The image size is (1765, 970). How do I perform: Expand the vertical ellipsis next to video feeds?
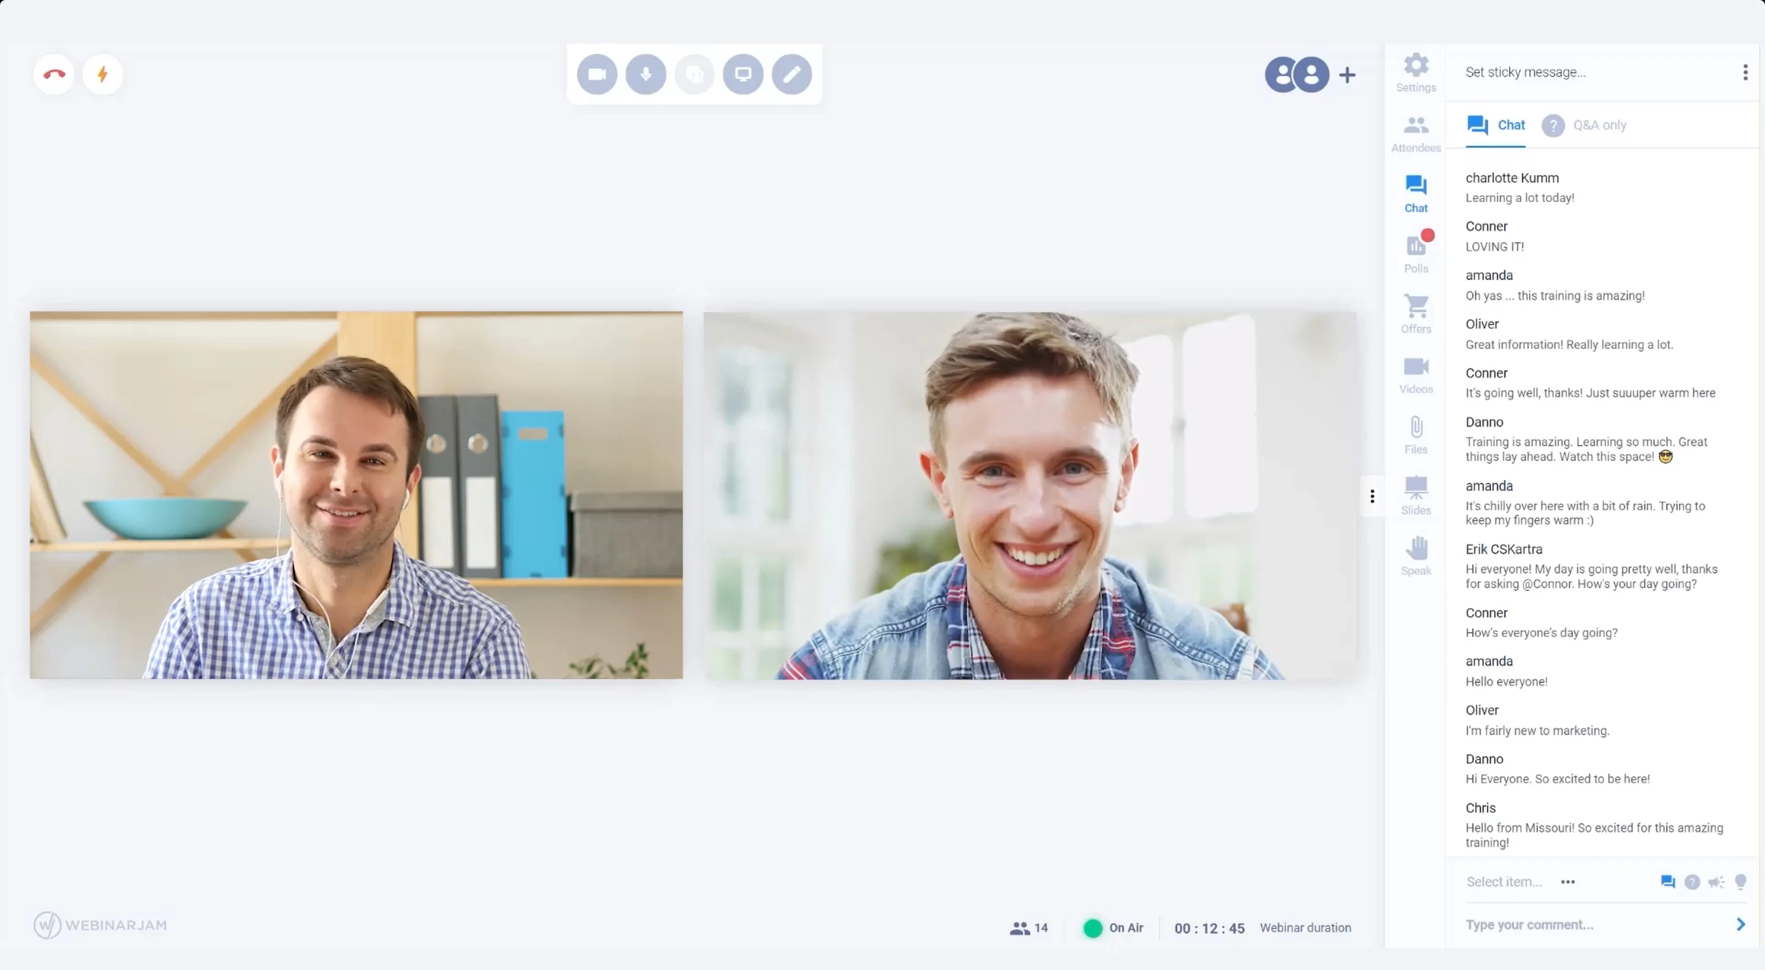[x=1372, y=496]
